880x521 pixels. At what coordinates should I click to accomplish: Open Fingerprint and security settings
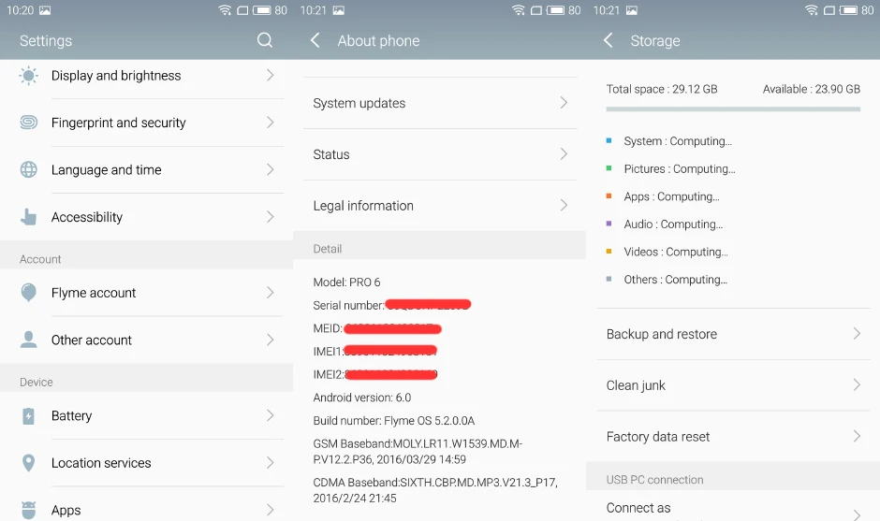pyautogui.click(x=146, y=123)
